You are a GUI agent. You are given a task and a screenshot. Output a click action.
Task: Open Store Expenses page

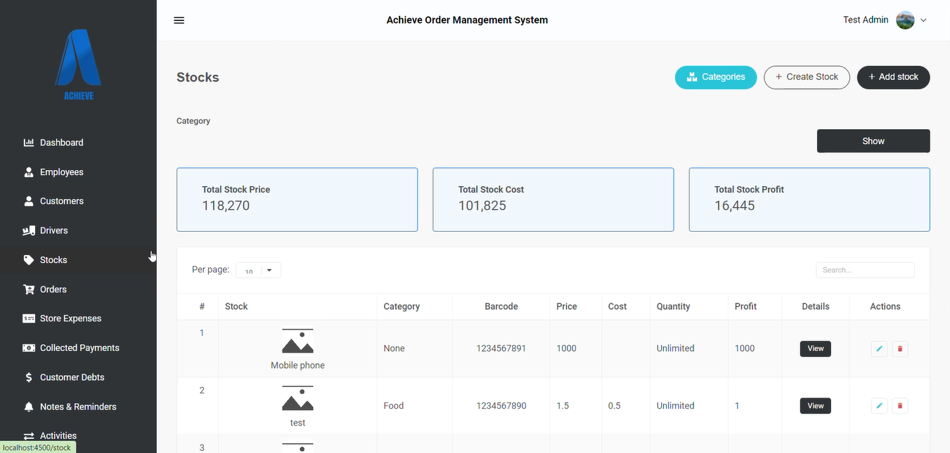(63, 318)
